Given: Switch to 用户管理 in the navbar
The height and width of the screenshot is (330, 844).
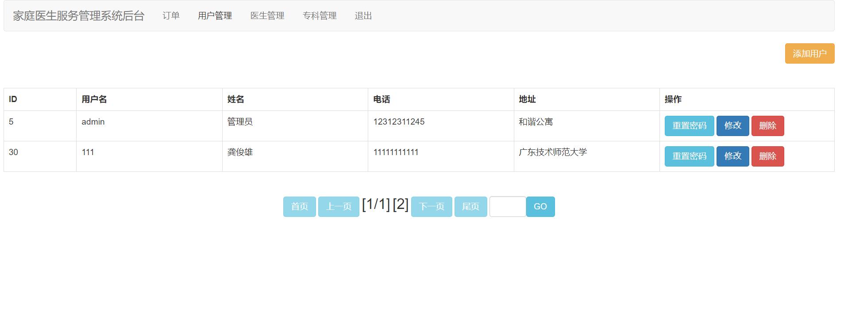Looking at the screenshot, I should pyautogui.click(x=215, y=16).
